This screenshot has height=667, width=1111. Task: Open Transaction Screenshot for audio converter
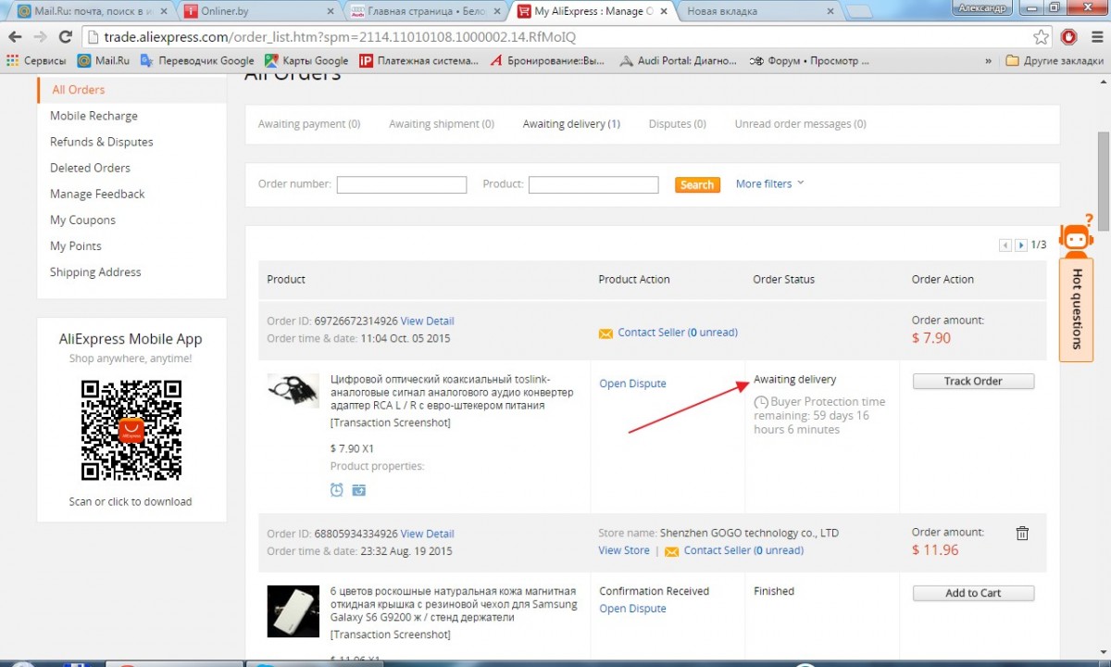click(391, 422)
